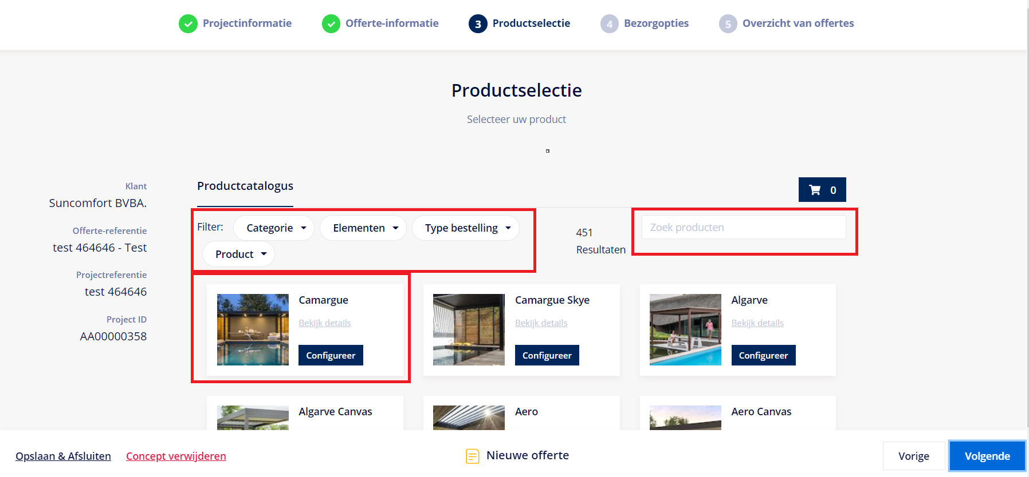Go to Overzicht van offertes step

coord(798,23)
